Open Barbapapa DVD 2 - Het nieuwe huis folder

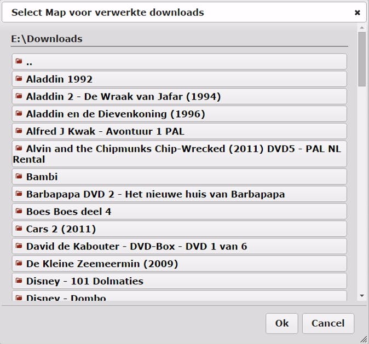coord(180,194)
